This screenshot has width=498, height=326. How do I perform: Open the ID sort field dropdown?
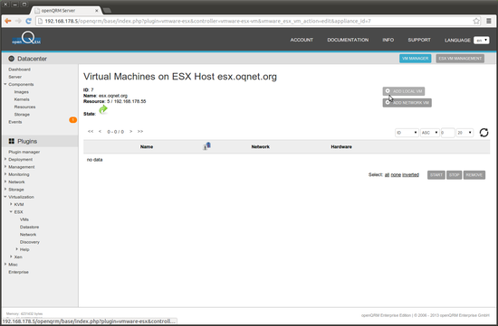pyautogui.click(x=407, y=133)
